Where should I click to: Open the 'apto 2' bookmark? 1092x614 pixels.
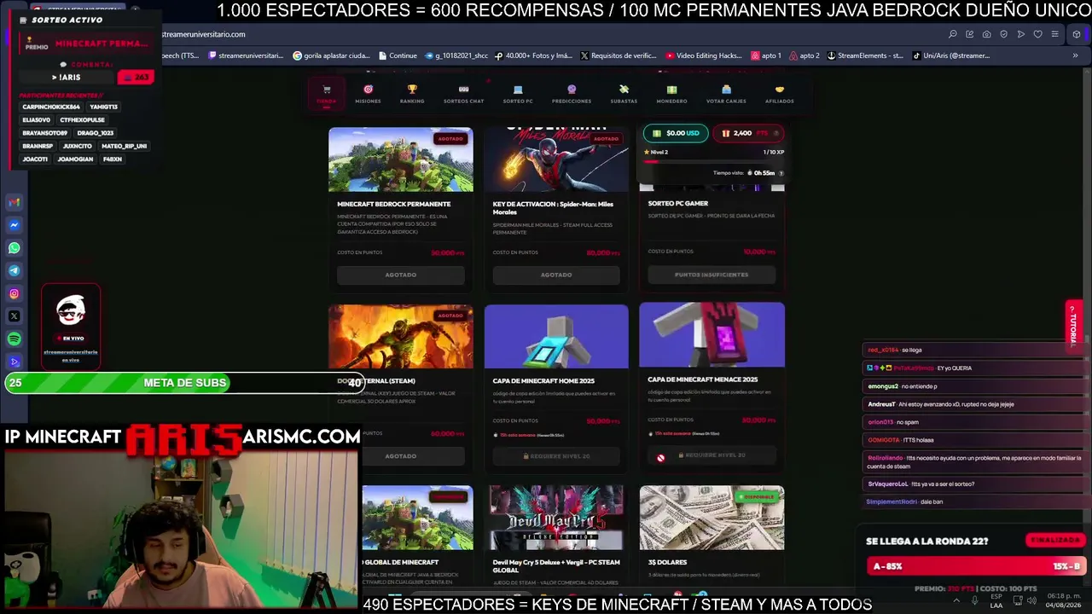pos(804,55)
